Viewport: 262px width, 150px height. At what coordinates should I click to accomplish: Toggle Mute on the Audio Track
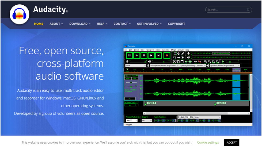(128, 78)
